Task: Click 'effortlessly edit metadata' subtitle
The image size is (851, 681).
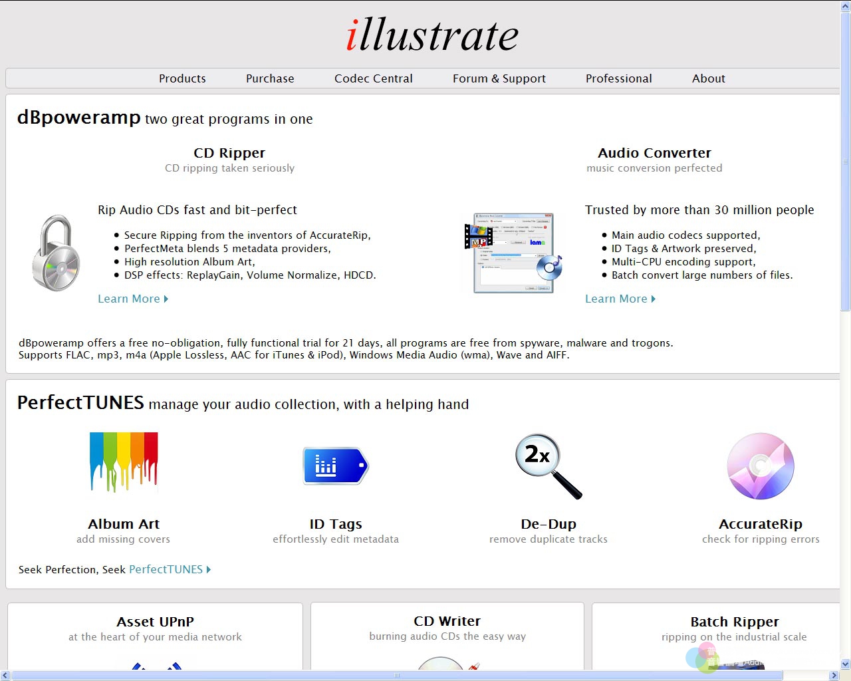Action: click(336, 539)
